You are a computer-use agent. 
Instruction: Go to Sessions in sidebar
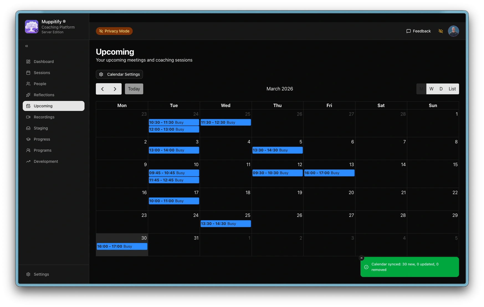coord(42,73)
